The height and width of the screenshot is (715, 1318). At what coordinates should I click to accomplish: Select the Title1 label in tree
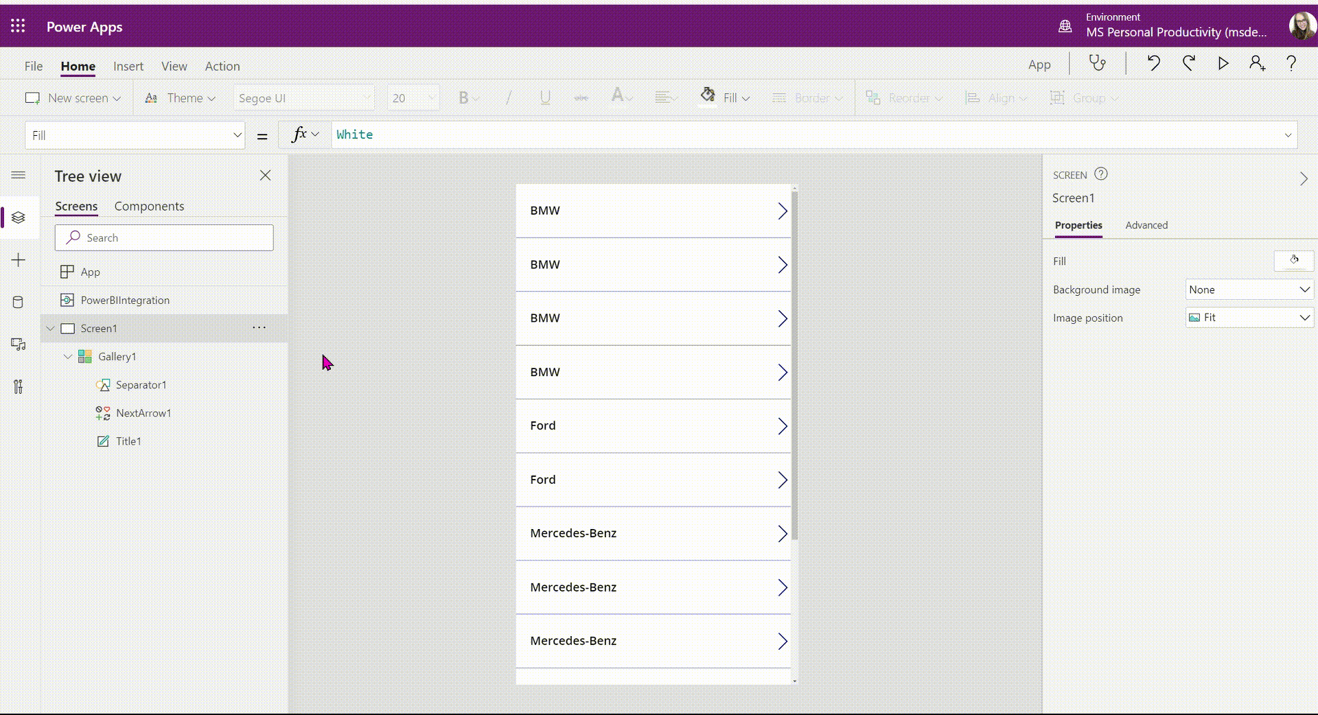(128, 441)
